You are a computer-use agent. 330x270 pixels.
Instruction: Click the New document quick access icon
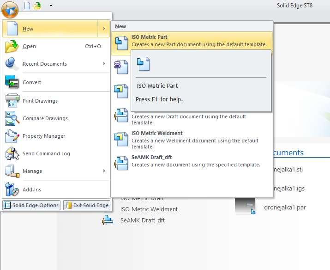click(x=27, y=6)
